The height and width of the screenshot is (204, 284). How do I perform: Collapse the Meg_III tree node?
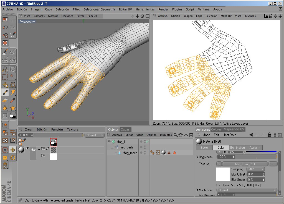(x=109, y=142)
